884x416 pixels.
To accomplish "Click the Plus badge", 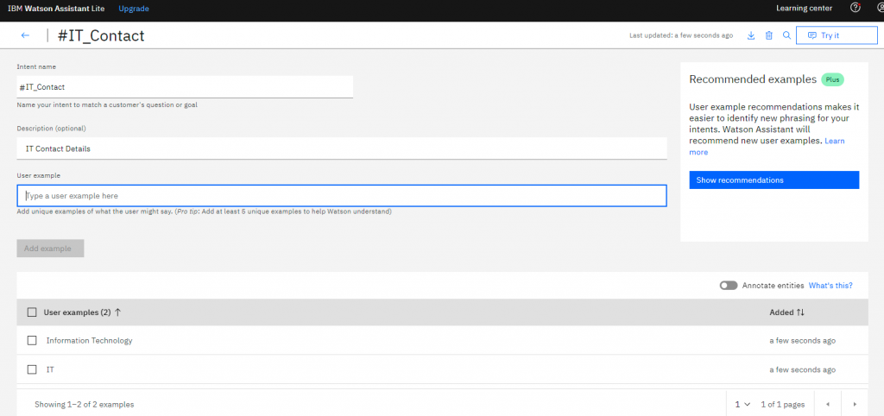I will (833, 79).
